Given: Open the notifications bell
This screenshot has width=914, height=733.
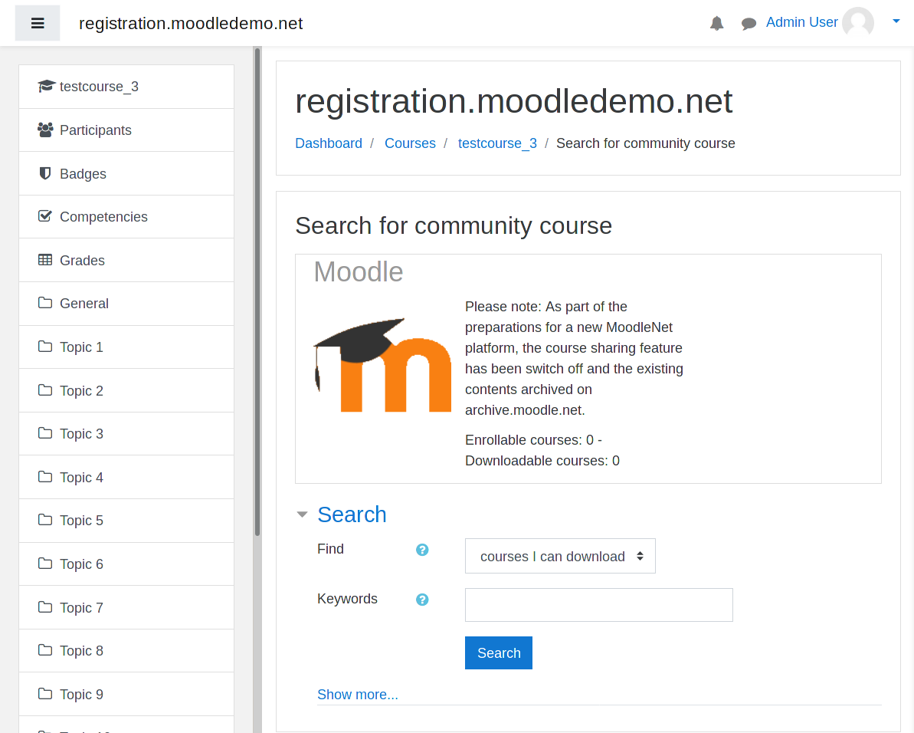Looking at the screenshot, I should 716,23.
